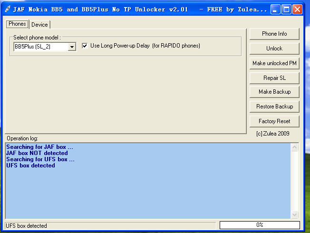Click the Make Backup button
This screenshot has width=310, height=233.
click(274, 92)
